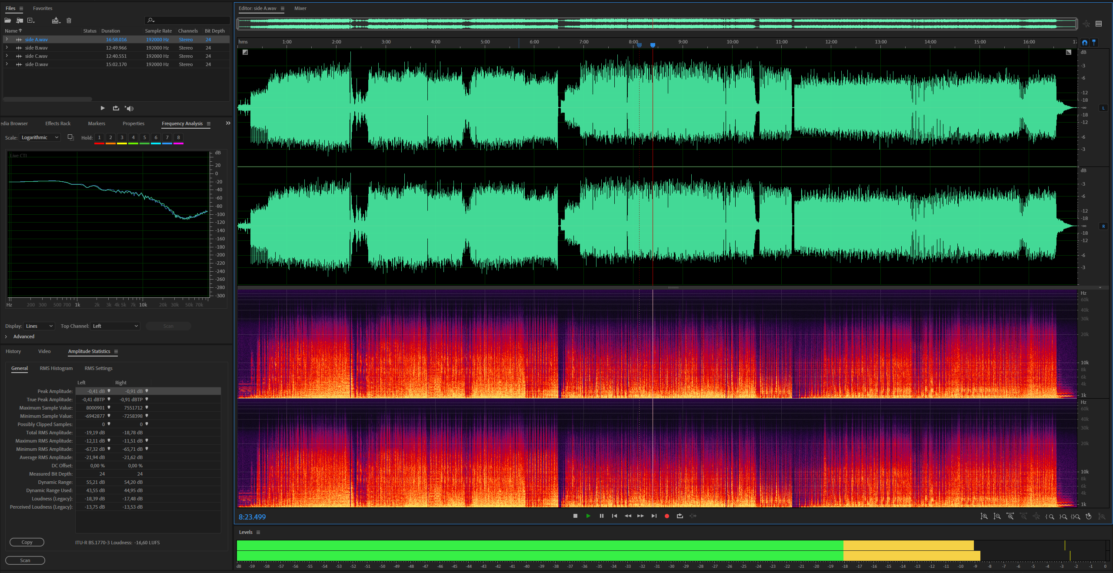This screenshot has height=573, width=1113.
Task: Click the Zoom In at Out Point icon
Action: coord(1063,516)
